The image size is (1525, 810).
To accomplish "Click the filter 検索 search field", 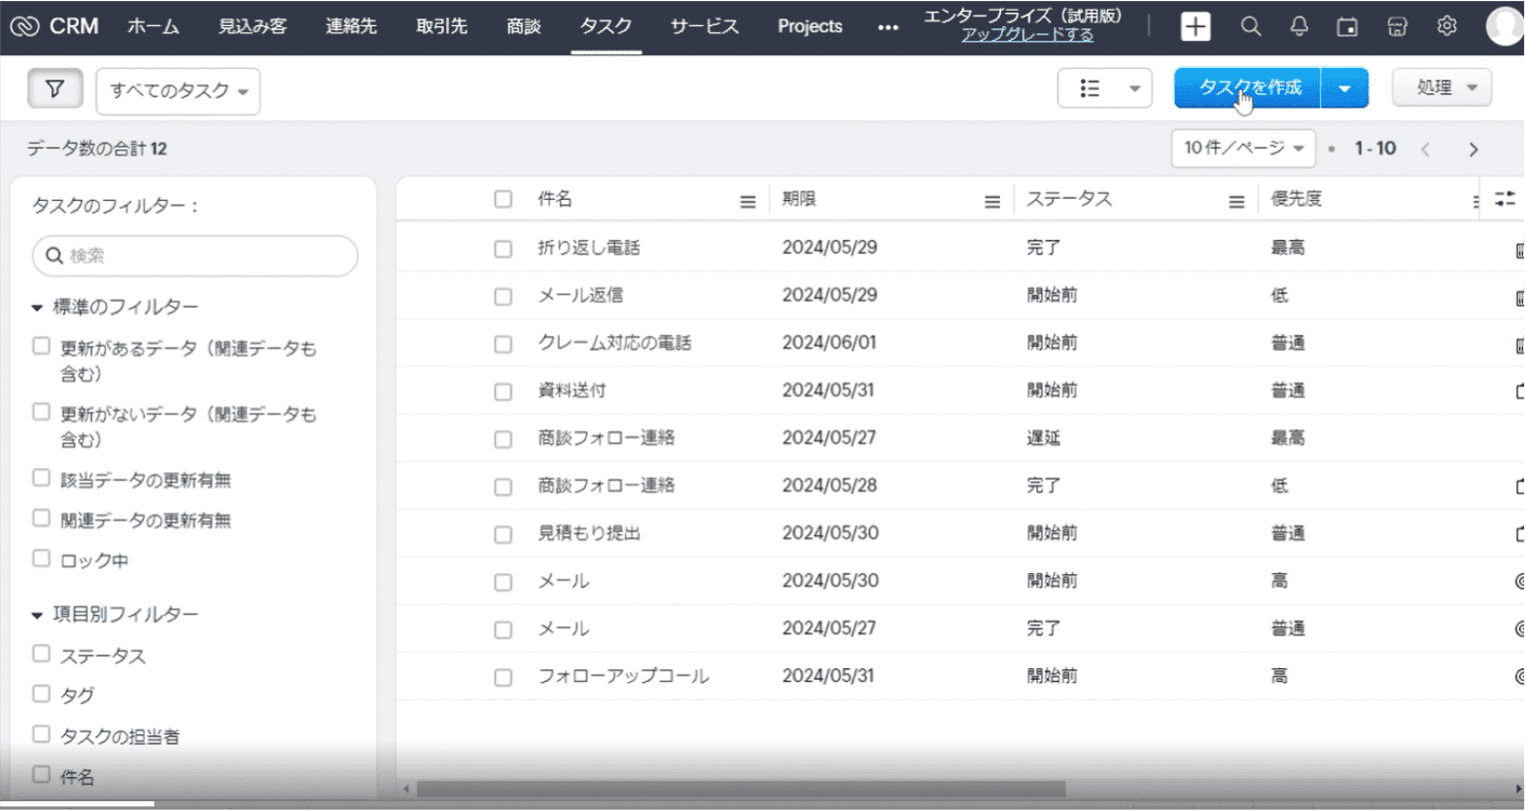I will coord(194,255).
